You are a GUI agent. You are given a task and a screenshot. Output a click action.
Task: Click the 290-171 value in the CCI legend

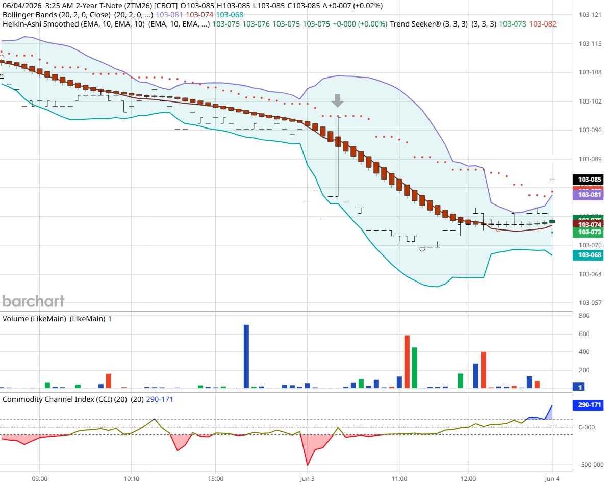click(x=160, y=399)
